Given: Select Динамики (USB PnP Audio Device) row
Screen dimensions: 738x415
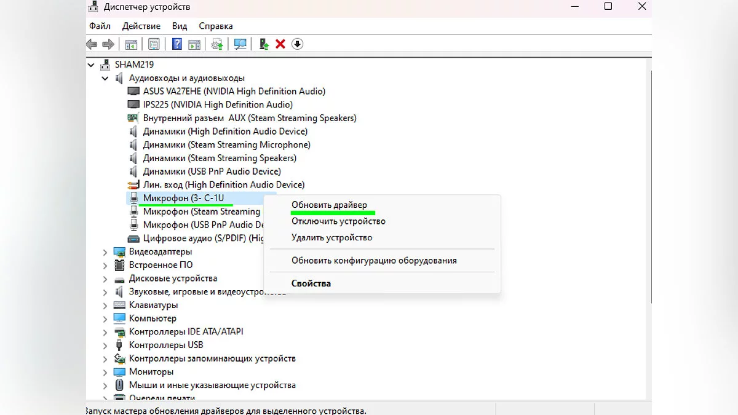Looking at the screenshot, I should [x=212, y=172].
